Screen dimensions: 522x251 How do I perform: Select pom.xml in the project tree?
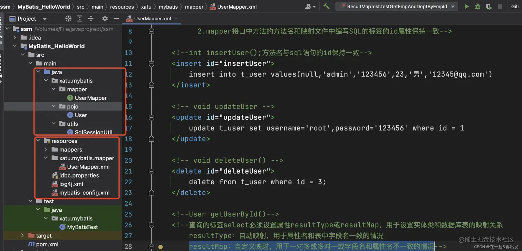pyautogui.click(x=47, y=244)
